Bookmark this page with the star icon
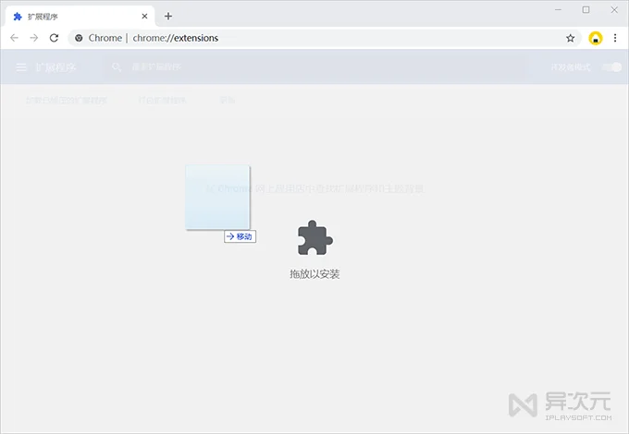The width and height of the screenshot is (629, 434). coord(570,38)
